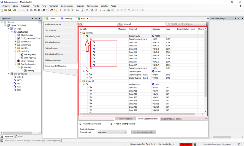Select the Entradas Digitais section
Viewport: 244px width, 146px height.
coord(53,36)
